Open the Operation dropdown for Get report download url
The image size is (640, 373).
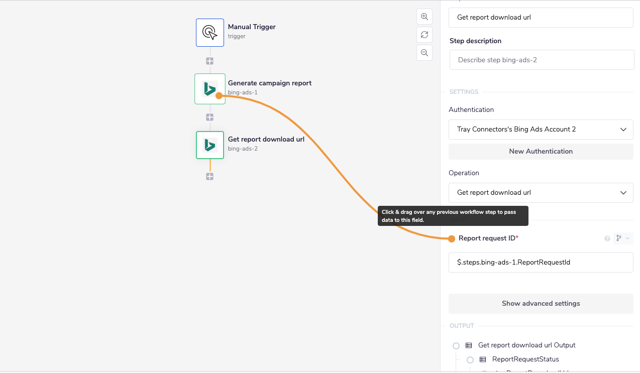541,192
